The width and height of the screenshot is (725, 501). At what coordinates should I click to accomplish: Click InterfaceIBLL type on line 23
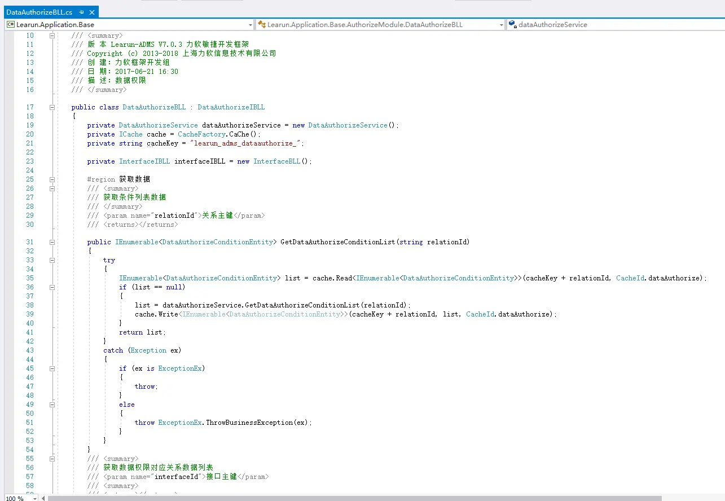point(144,161)
